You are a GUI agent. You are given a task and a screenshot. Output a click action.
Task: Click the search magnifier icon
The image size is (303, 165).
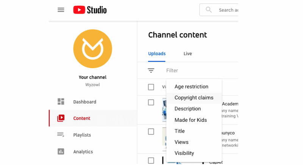(x=209, y=9)
